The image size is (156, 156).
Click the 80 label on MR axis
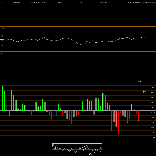click(152, 93)
